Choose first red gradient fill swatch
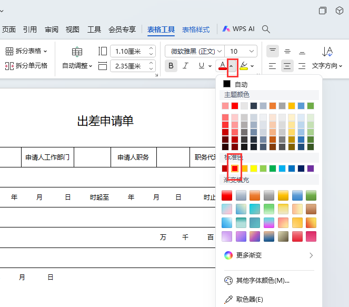 coord(227,195)
